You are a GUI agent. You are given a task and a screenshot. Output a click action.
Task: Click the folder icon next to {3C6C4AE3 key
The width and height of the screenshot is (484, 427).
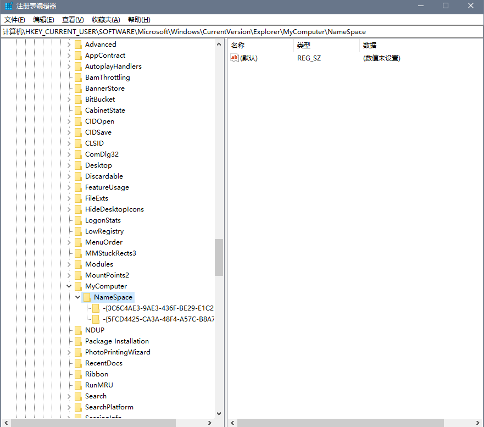96,308
